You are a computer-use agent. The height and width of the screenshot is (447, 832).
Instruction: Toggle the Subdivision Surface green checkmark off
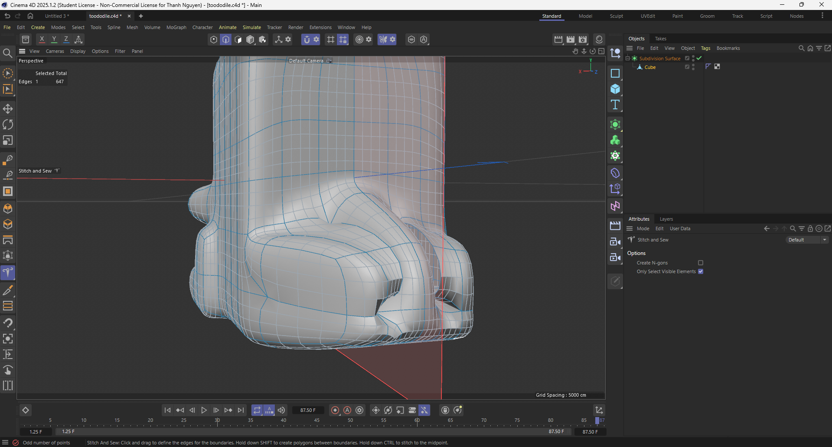[698, 58]
